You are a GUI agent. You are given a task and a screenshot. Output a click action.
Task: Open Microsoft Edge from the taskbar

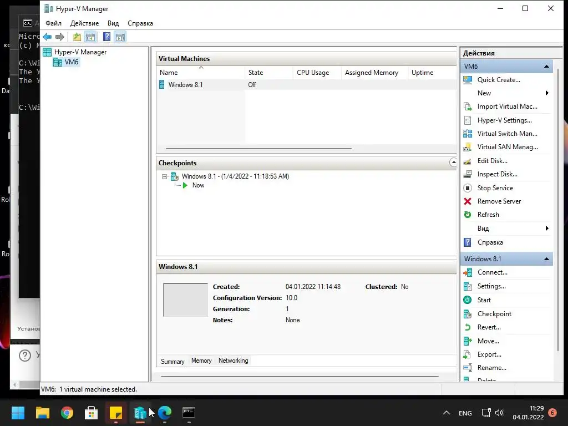pos(164,413)
